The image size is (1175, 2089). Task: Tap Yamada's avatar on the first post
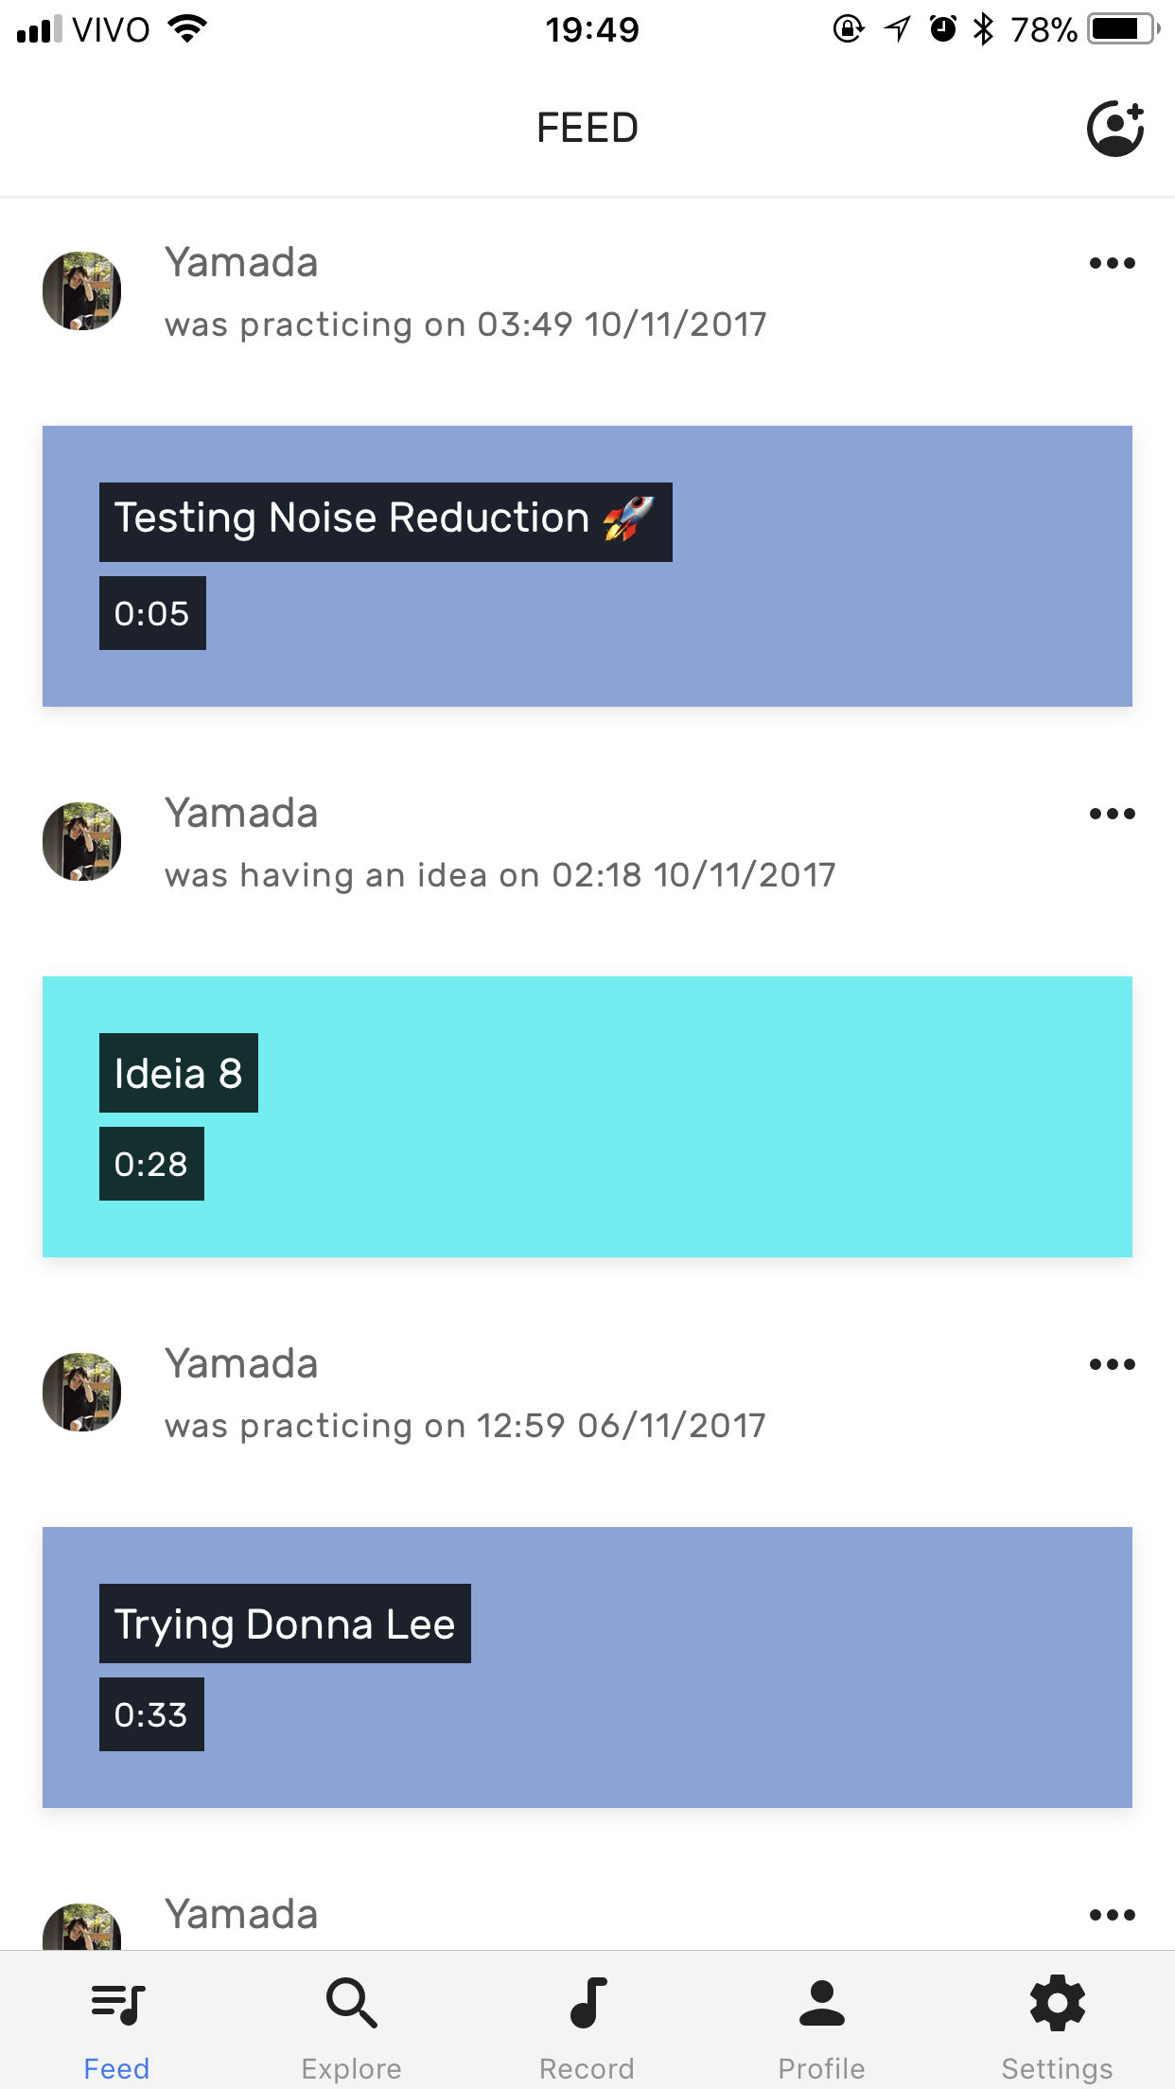click(82, 290)
